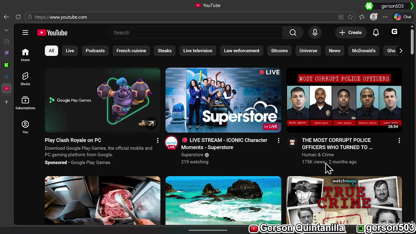
Task: Select the Law enforcement chip
Action: (242, 51)
